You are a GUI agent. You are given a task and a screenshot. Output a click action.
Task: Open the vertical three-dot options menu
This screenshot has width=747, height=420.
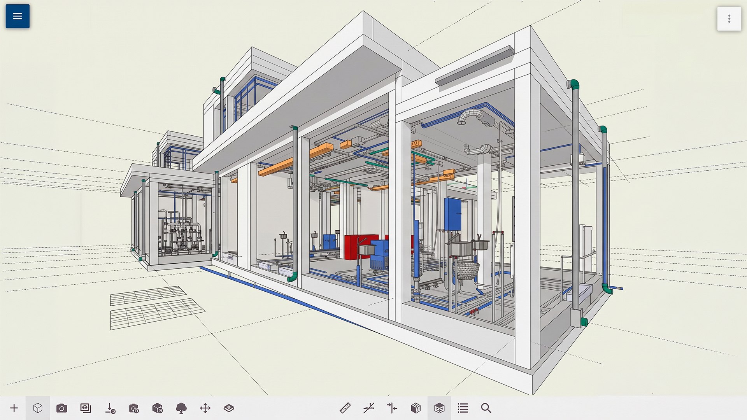(x=729, y=19)
